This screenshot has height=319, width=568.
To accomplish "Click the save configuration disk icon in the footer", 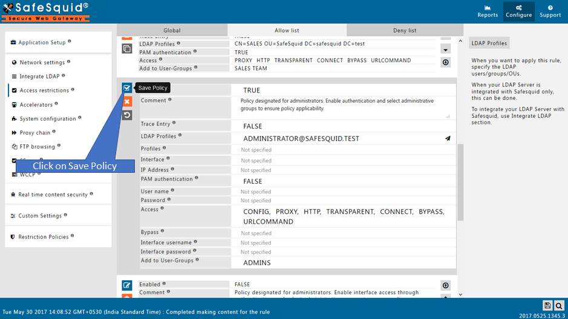I will point(547,306).
